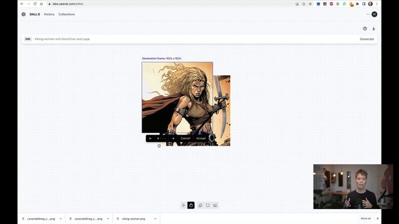Open the viking-woman.png download
The image size is (399, 224).
tap(133, 218)
